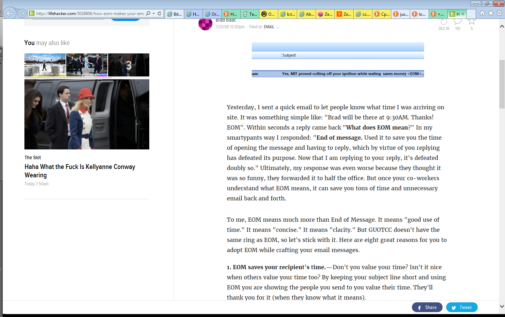The height and width of the screenshot is (317, 505).
Task: Open 'The Slot' source link
Action: click(33, 157)
